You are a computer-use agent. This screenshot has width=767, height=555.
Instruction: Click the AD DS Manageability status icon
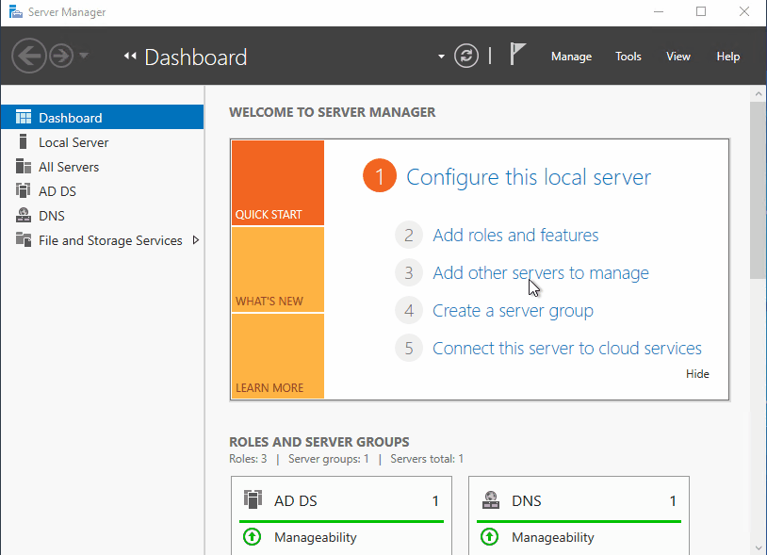(x=252, y=536)
